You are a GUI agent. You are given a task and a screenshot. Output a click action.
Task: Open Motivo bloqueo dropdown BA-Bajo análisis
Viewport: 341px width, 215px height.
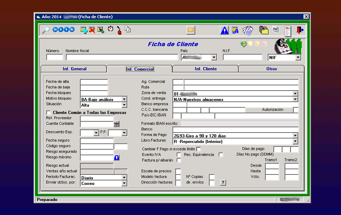[124, 99]
